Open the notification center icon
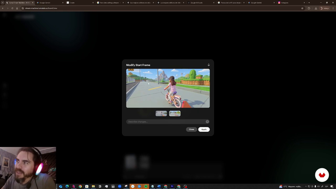This screenshot has height=189, width=336. click(x=332, y=186)
